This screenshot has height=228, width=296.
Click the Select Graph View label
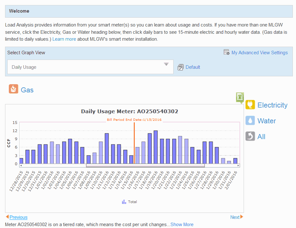pyautogui.click(x=26, y=53)
